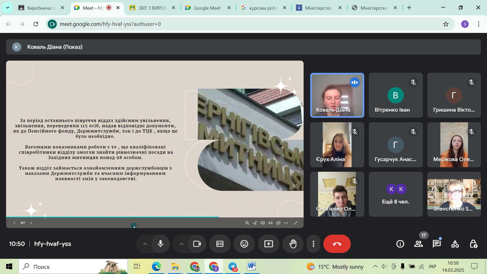The height and width of the screenshot is (274, 487).
Task: Exit fullscreen on the shared presentation
Action: pyautogui.click(x=296, y=223)
